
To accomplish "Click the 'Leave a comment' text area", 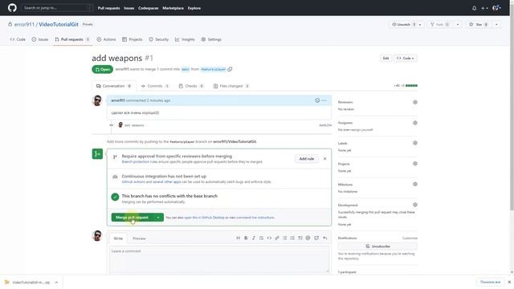I will 219,259.
